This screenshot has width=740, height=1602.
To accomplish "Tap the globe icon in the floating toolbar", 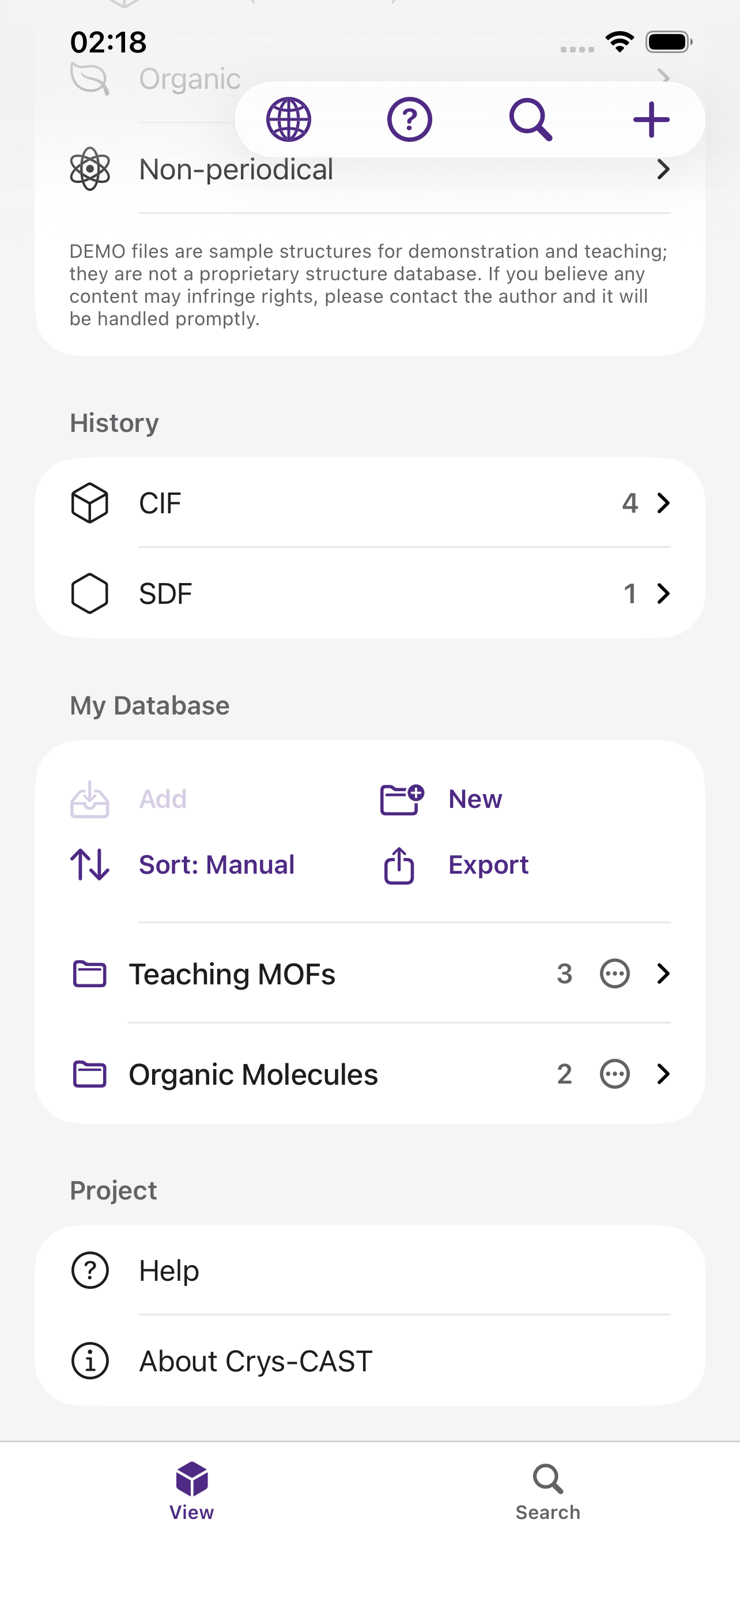I will click(288, 119).
